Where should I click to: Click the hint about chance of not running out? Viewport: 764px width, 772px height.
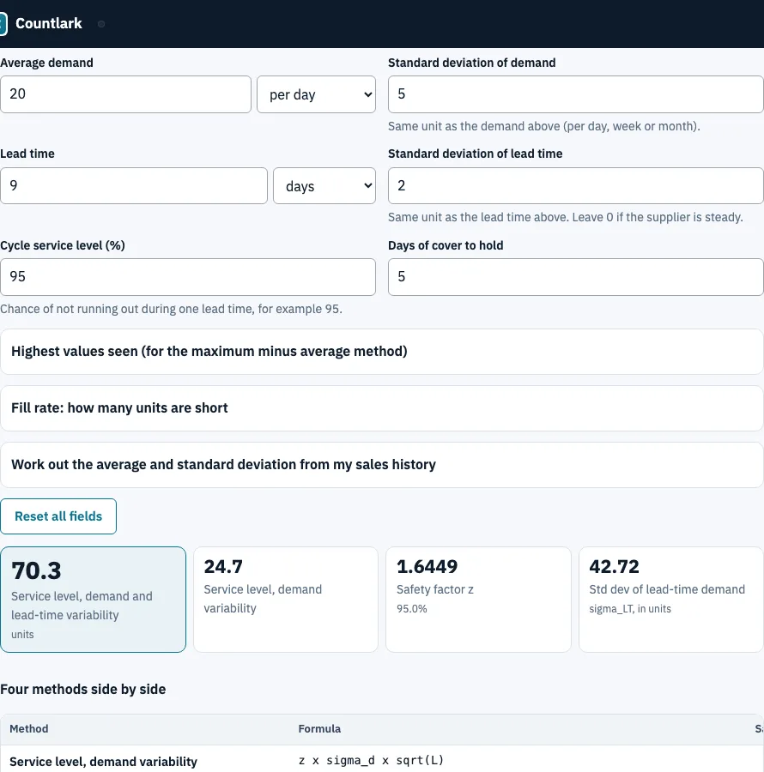coord(171,309)
